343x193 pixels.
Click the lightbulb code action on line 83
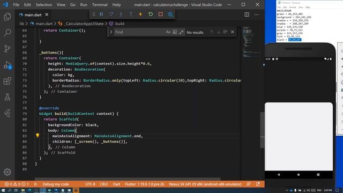tap(38, 136)
